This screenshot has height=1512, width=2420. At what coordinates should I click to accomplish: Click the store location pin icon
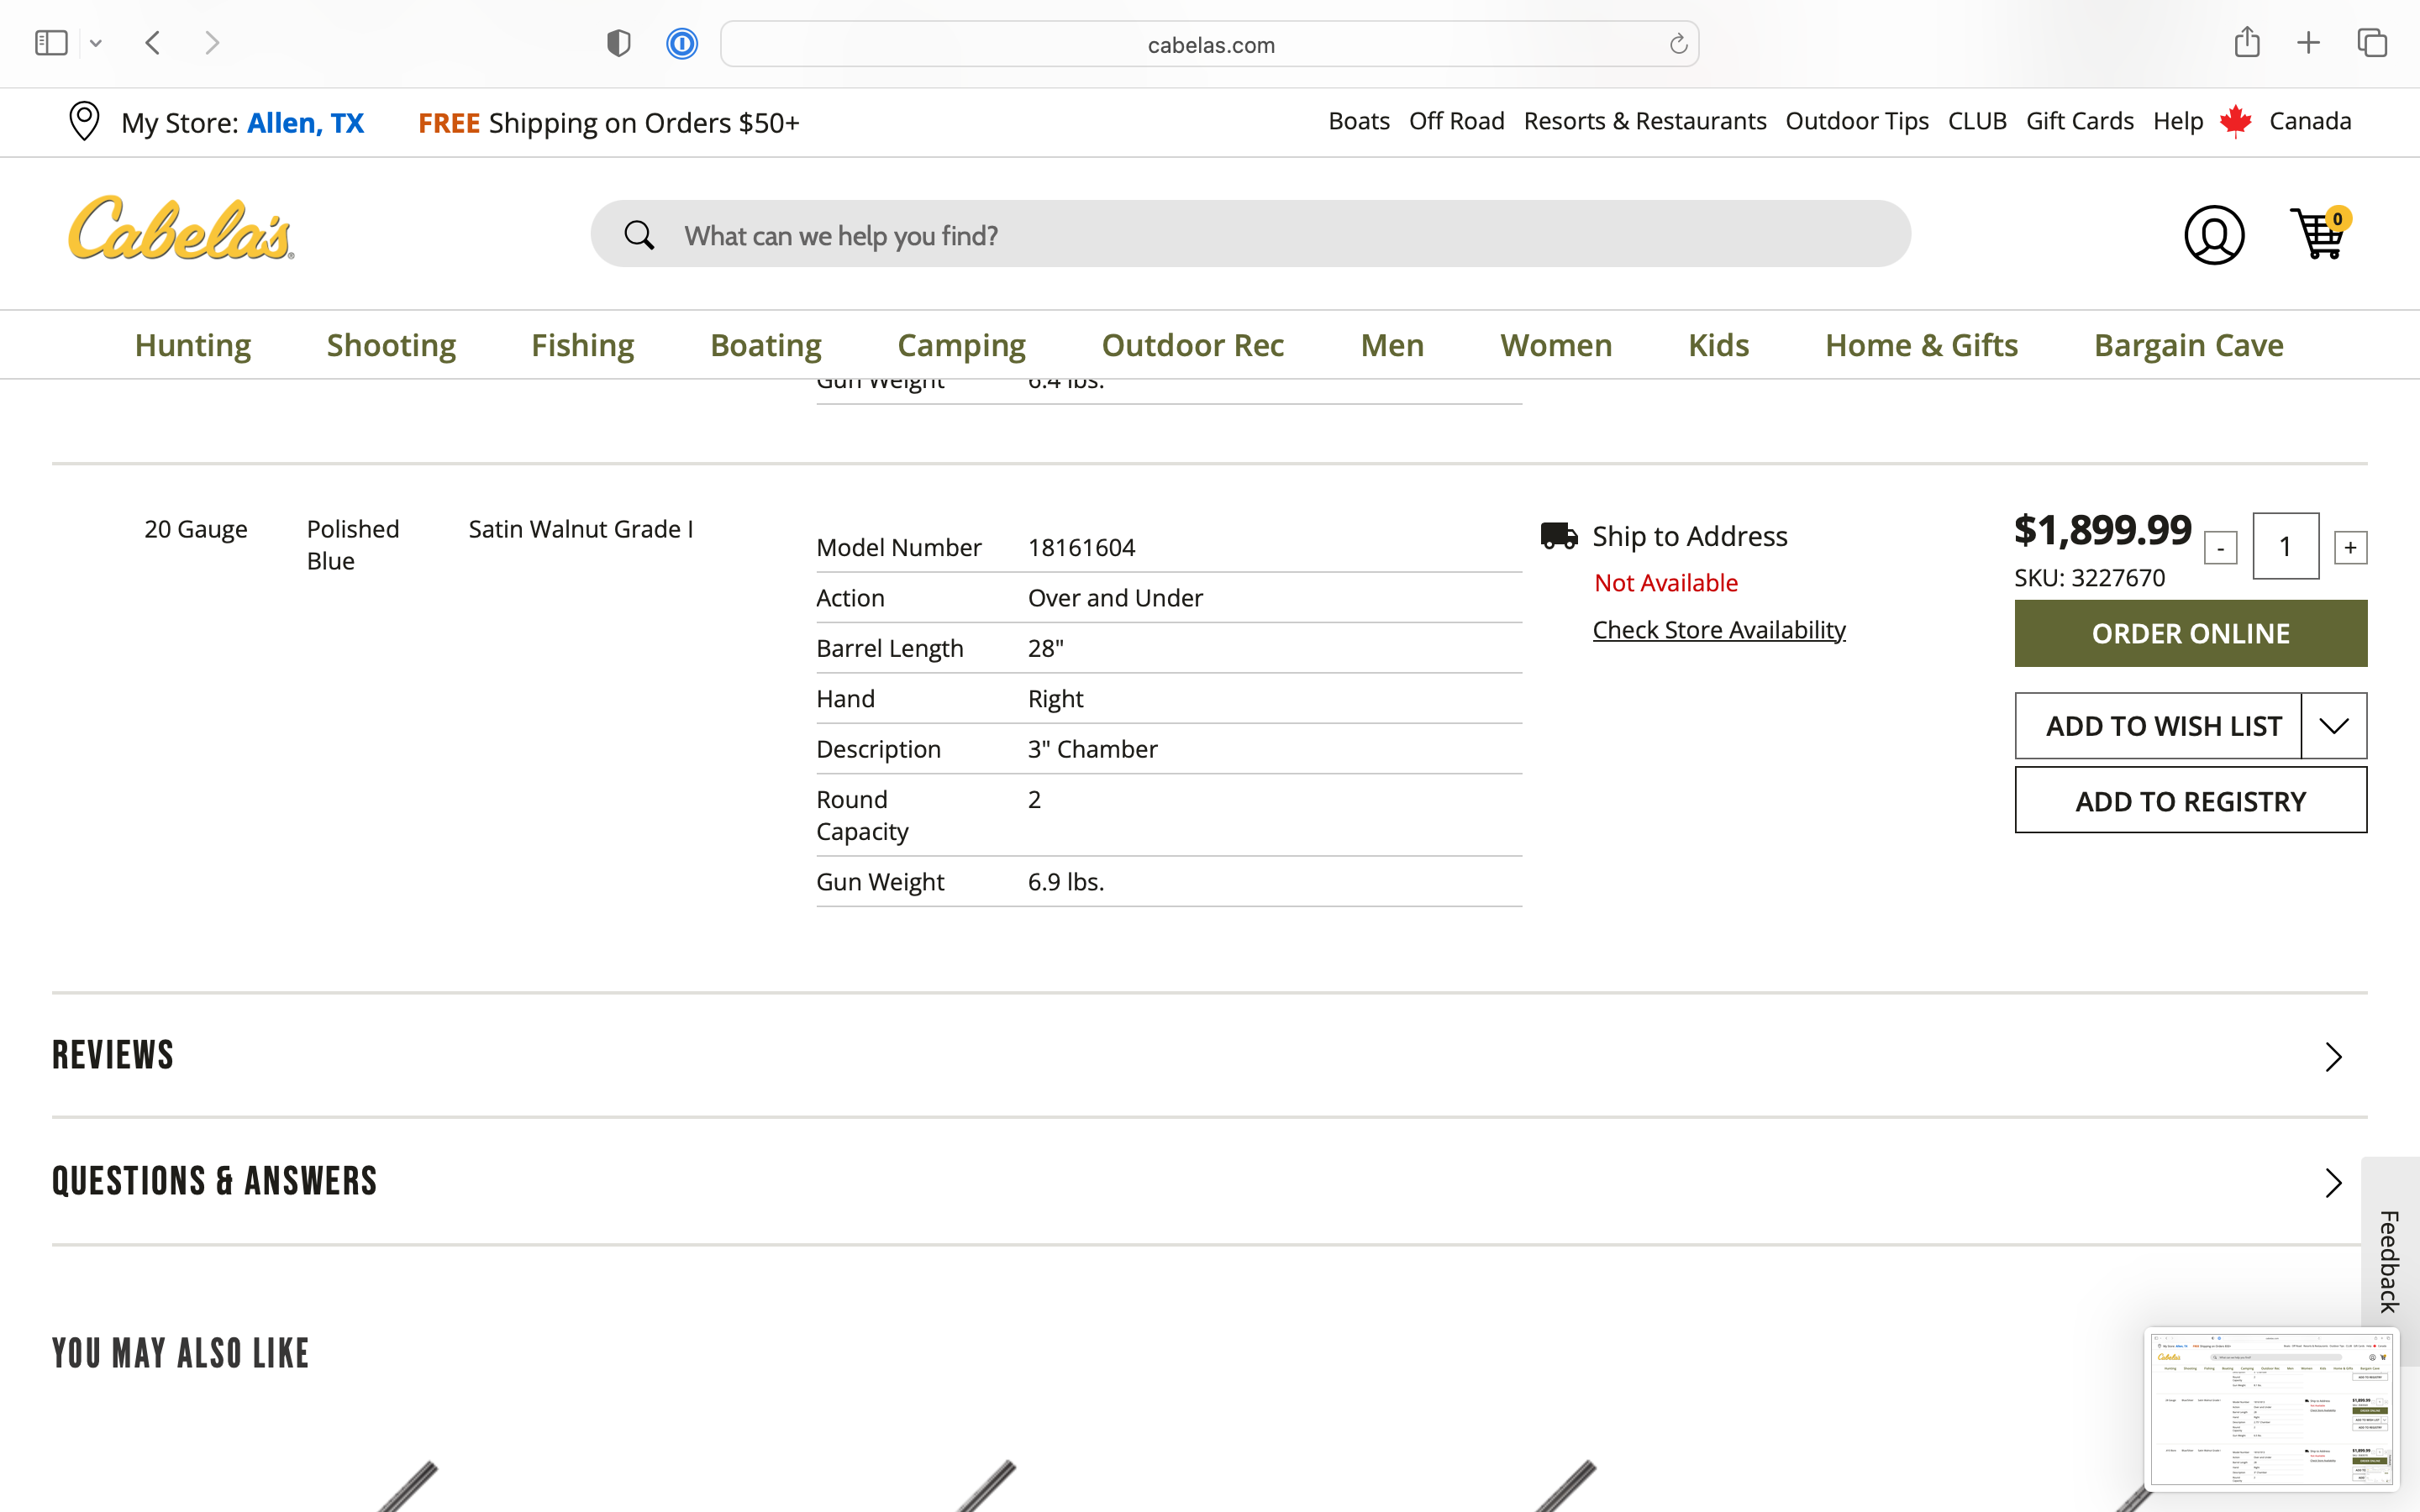84,122
